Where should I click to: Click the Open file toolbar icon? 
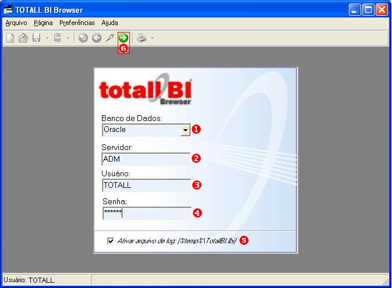pos(23,38)
